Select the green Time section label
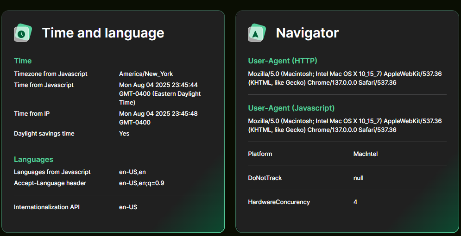This screenshot has height=236, width=461. click(23, 61)
